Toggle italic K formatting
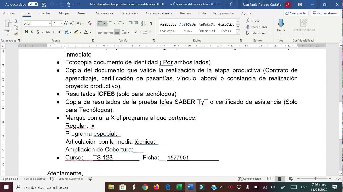The height and width of the screenshot is (192, 343). tap(32, 32)
